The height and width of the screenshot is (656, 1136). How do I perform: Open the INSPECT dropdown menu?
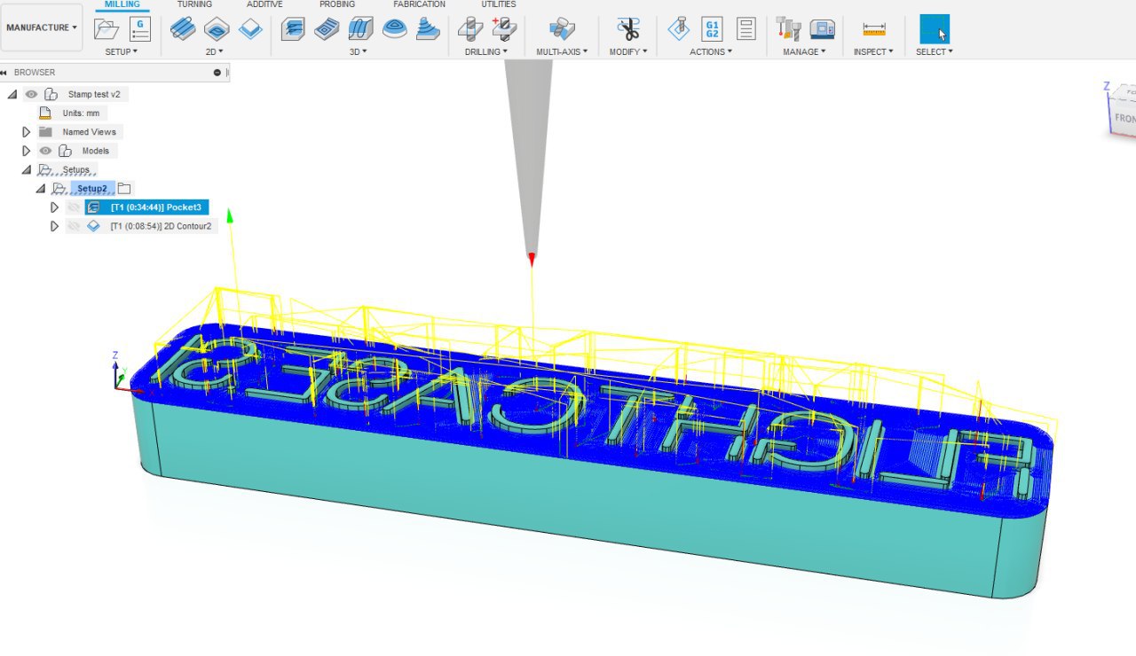point(873,51)
